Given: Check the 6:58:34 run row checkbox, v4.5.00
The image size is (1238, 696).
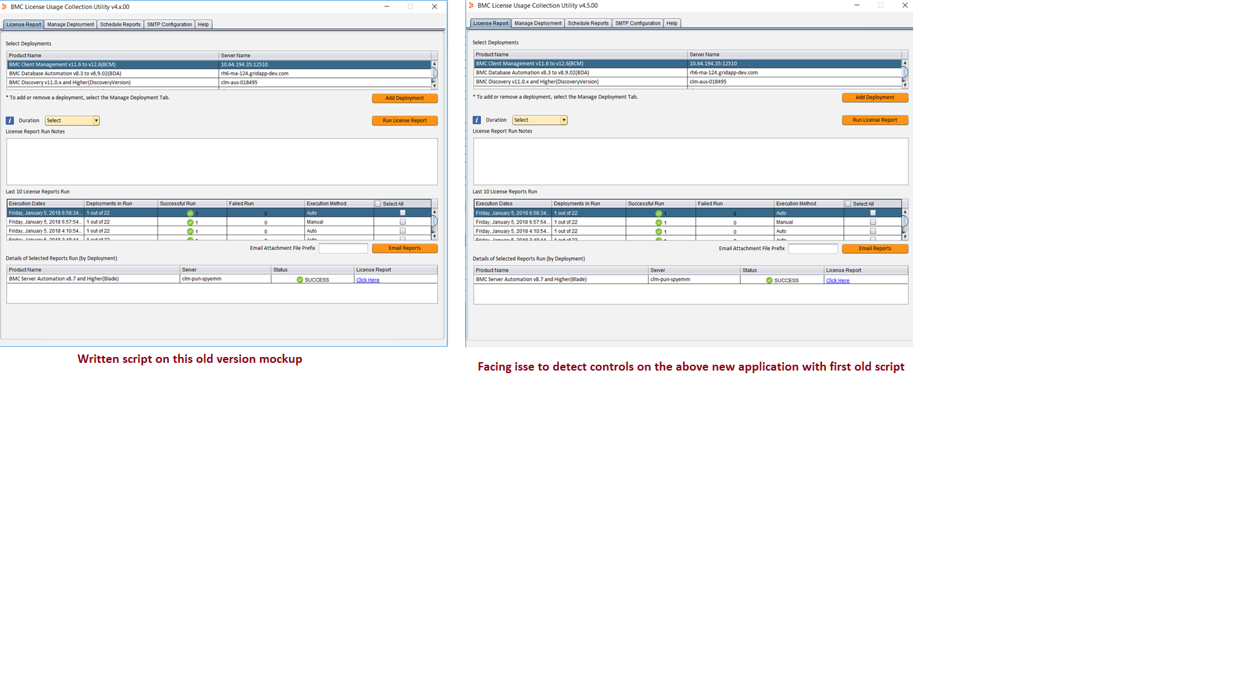Looking at the screenshot, I should pos(873,213).
